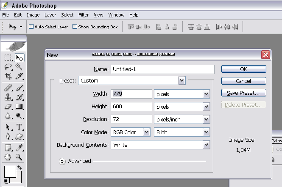Click the background color swatch
The image size is (282, 187).
(19, 180)
